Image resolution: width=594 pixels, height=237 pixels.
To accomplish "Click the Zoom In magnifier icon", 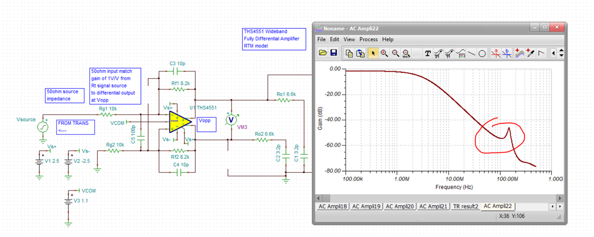I will (384, 53).
